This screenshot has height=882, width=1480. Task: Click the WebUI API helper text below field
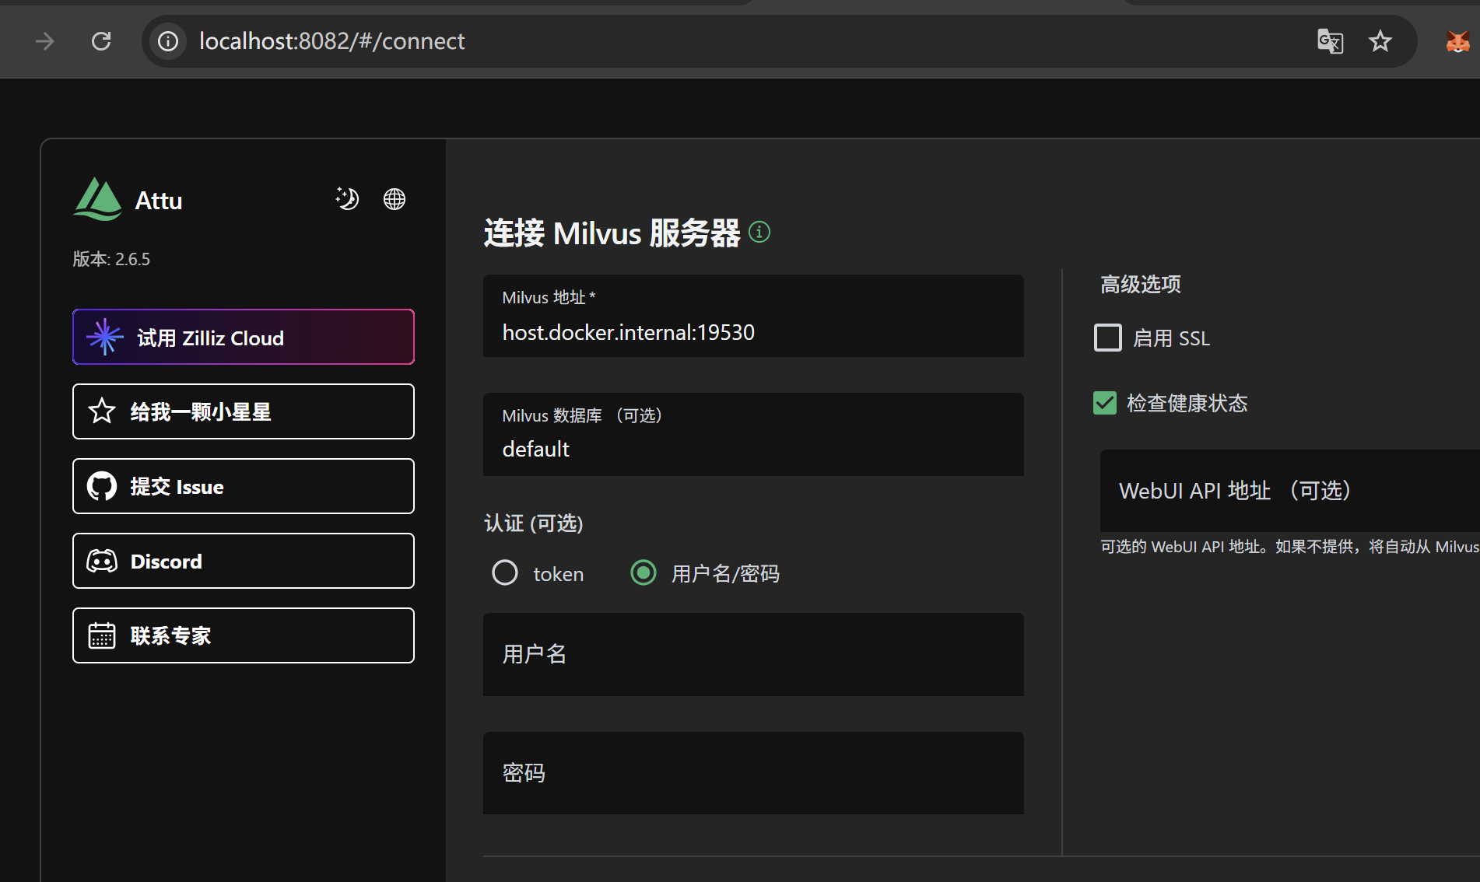click(x=1290, y=547)
